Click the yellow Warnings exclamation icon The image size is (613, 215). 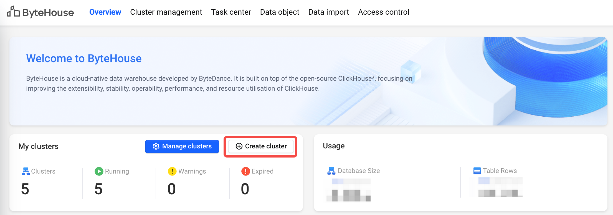172,171
